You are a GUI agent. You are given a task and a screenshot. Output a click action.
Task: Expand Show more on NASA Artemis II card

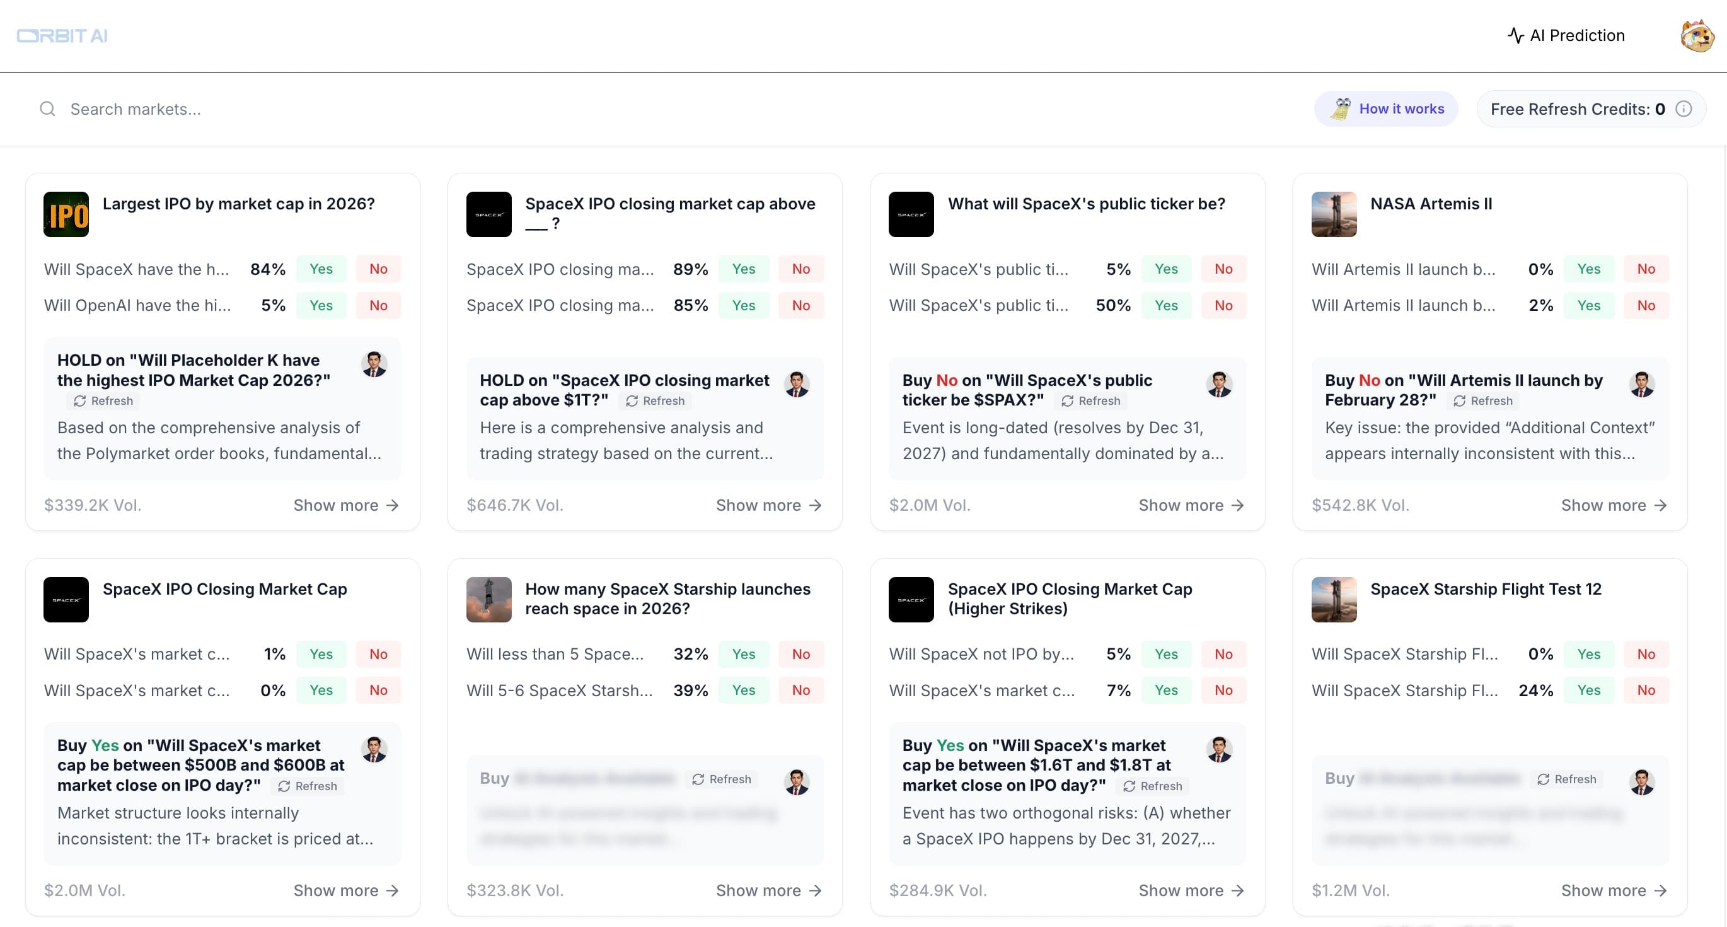tap(1613, 505)
